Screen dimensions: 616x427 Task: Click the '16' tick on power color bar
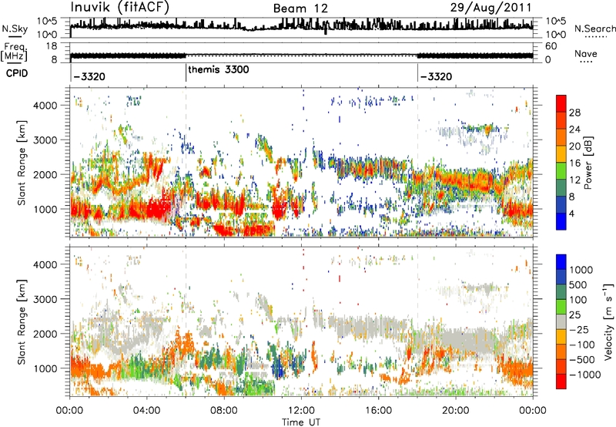pos(574,163)
